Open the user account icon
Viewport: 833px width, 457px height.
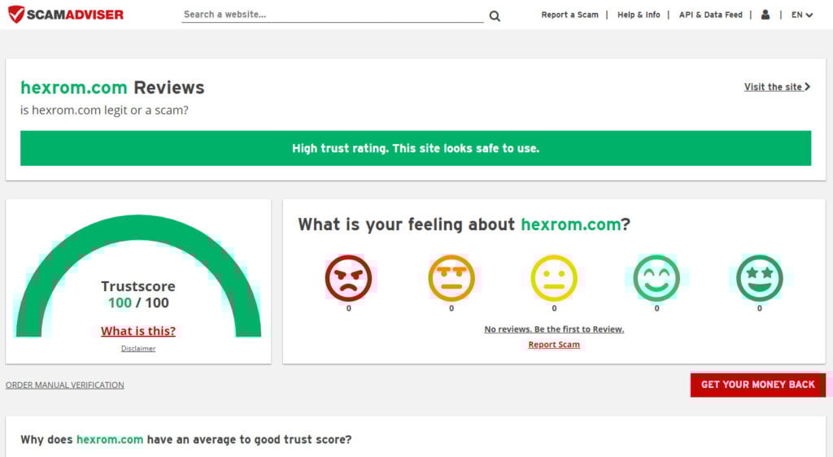765,15
